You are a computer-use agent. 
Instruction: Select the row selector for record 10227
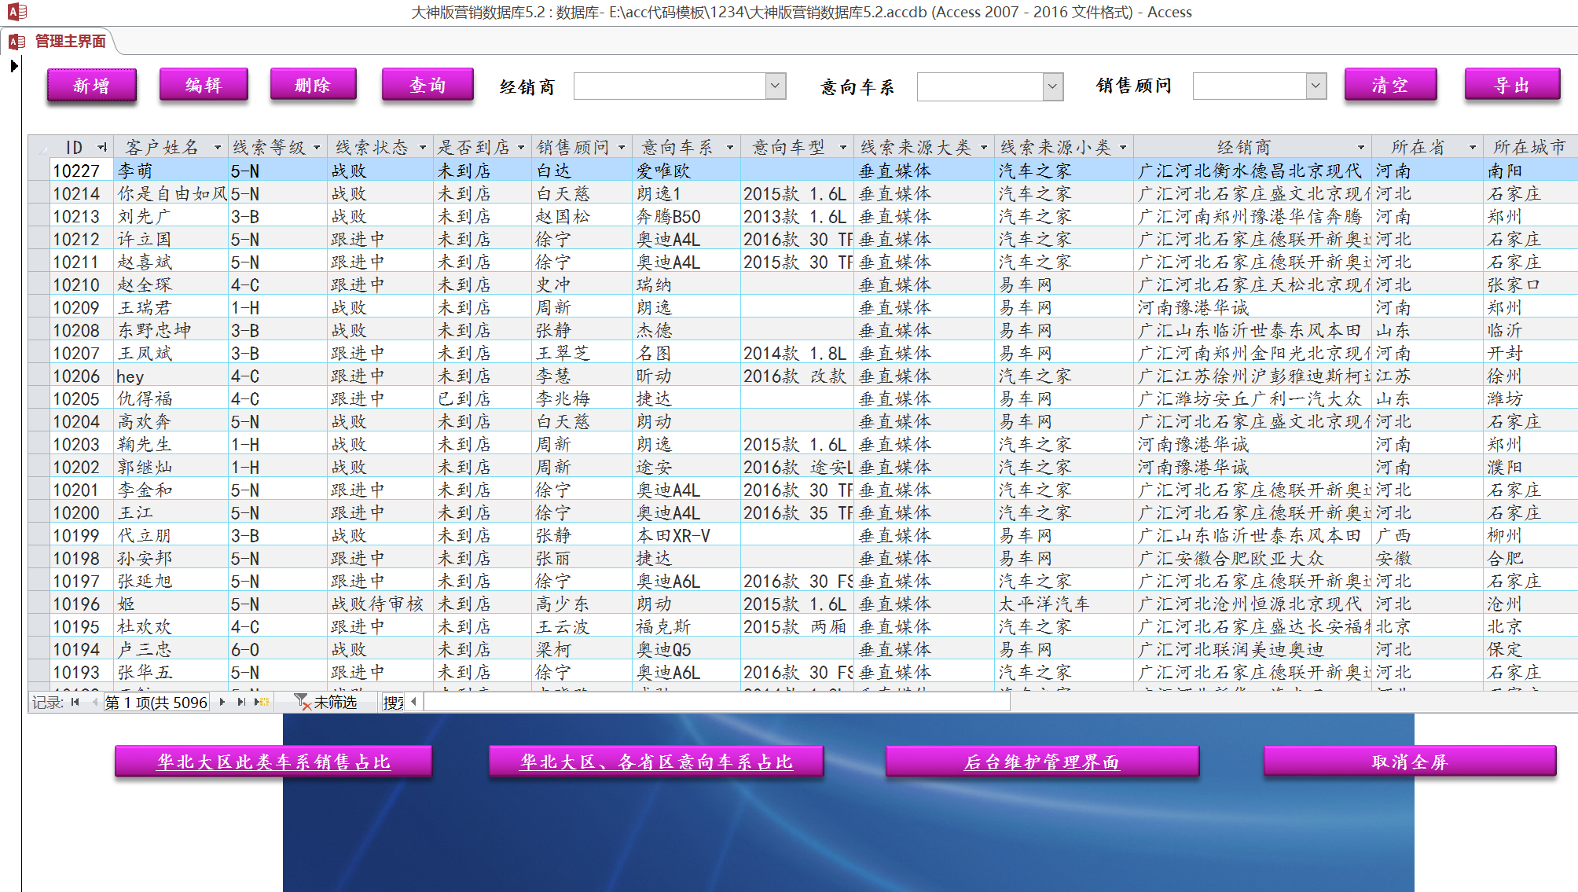click(x=39, y=171)
